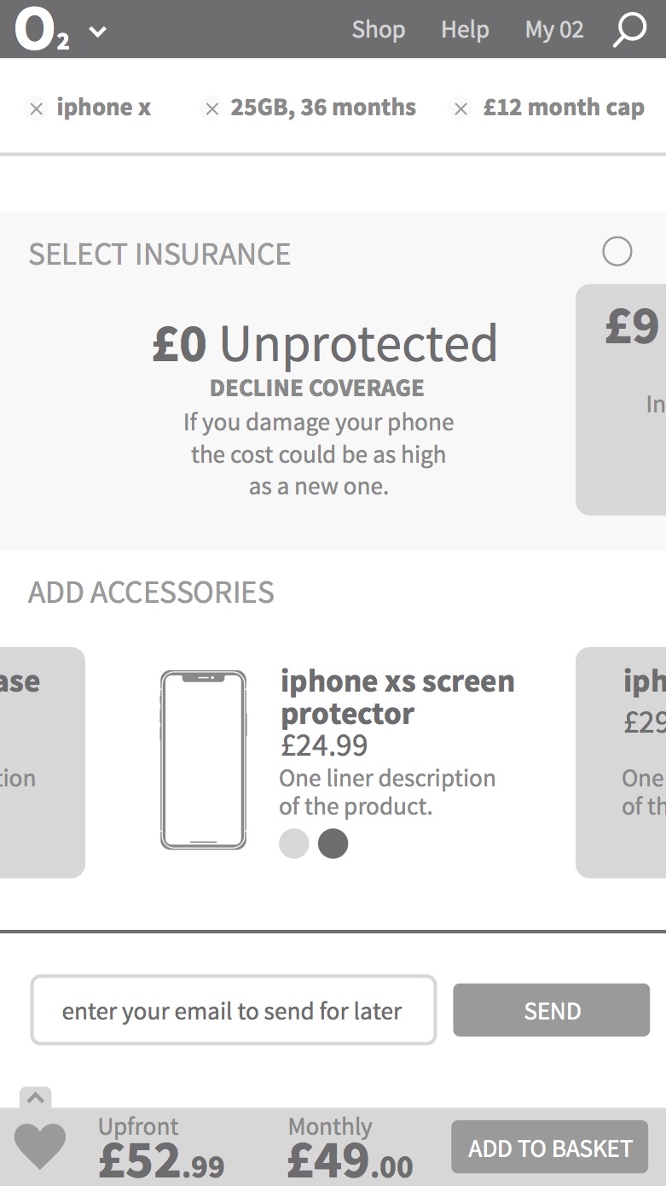Viewport: 666px width, 1186px height.
Task: Click the SEND button
Action: [x=551, y=1010]
